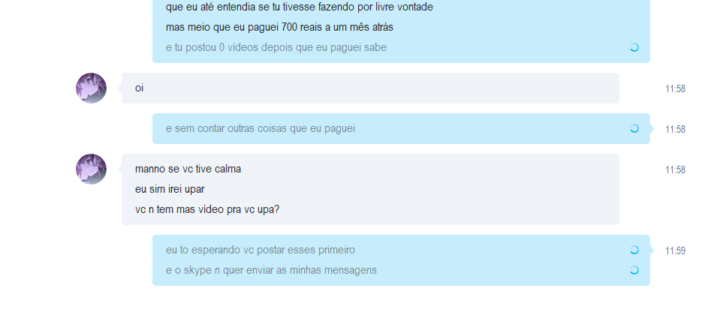705x309 pixels.
Task: Click the contact avatar beside the "oi" message
Action: [x=92, y=88]
